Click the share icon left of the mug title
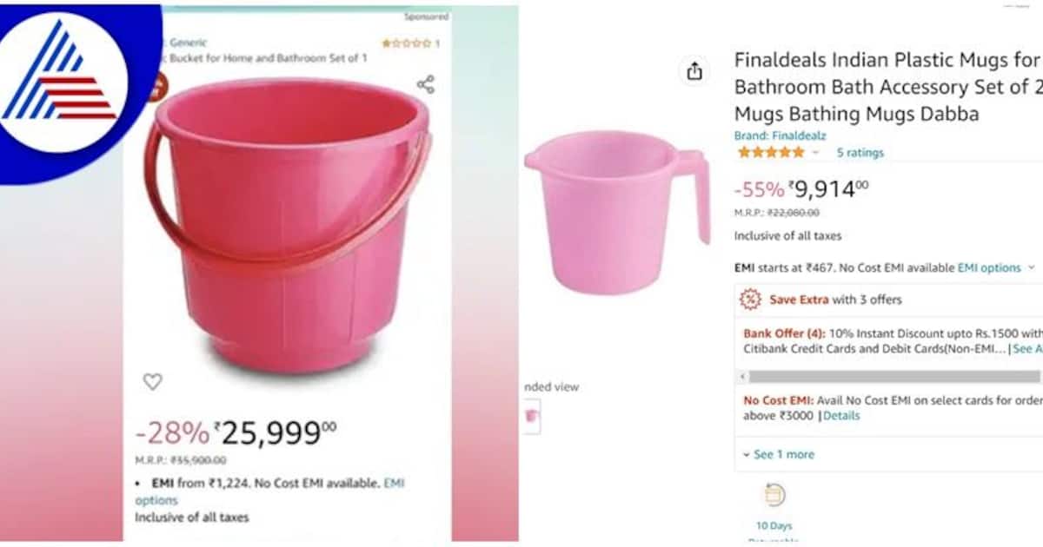The width and height of the screenshot is (1043, 547). click(x=694, y=72)
